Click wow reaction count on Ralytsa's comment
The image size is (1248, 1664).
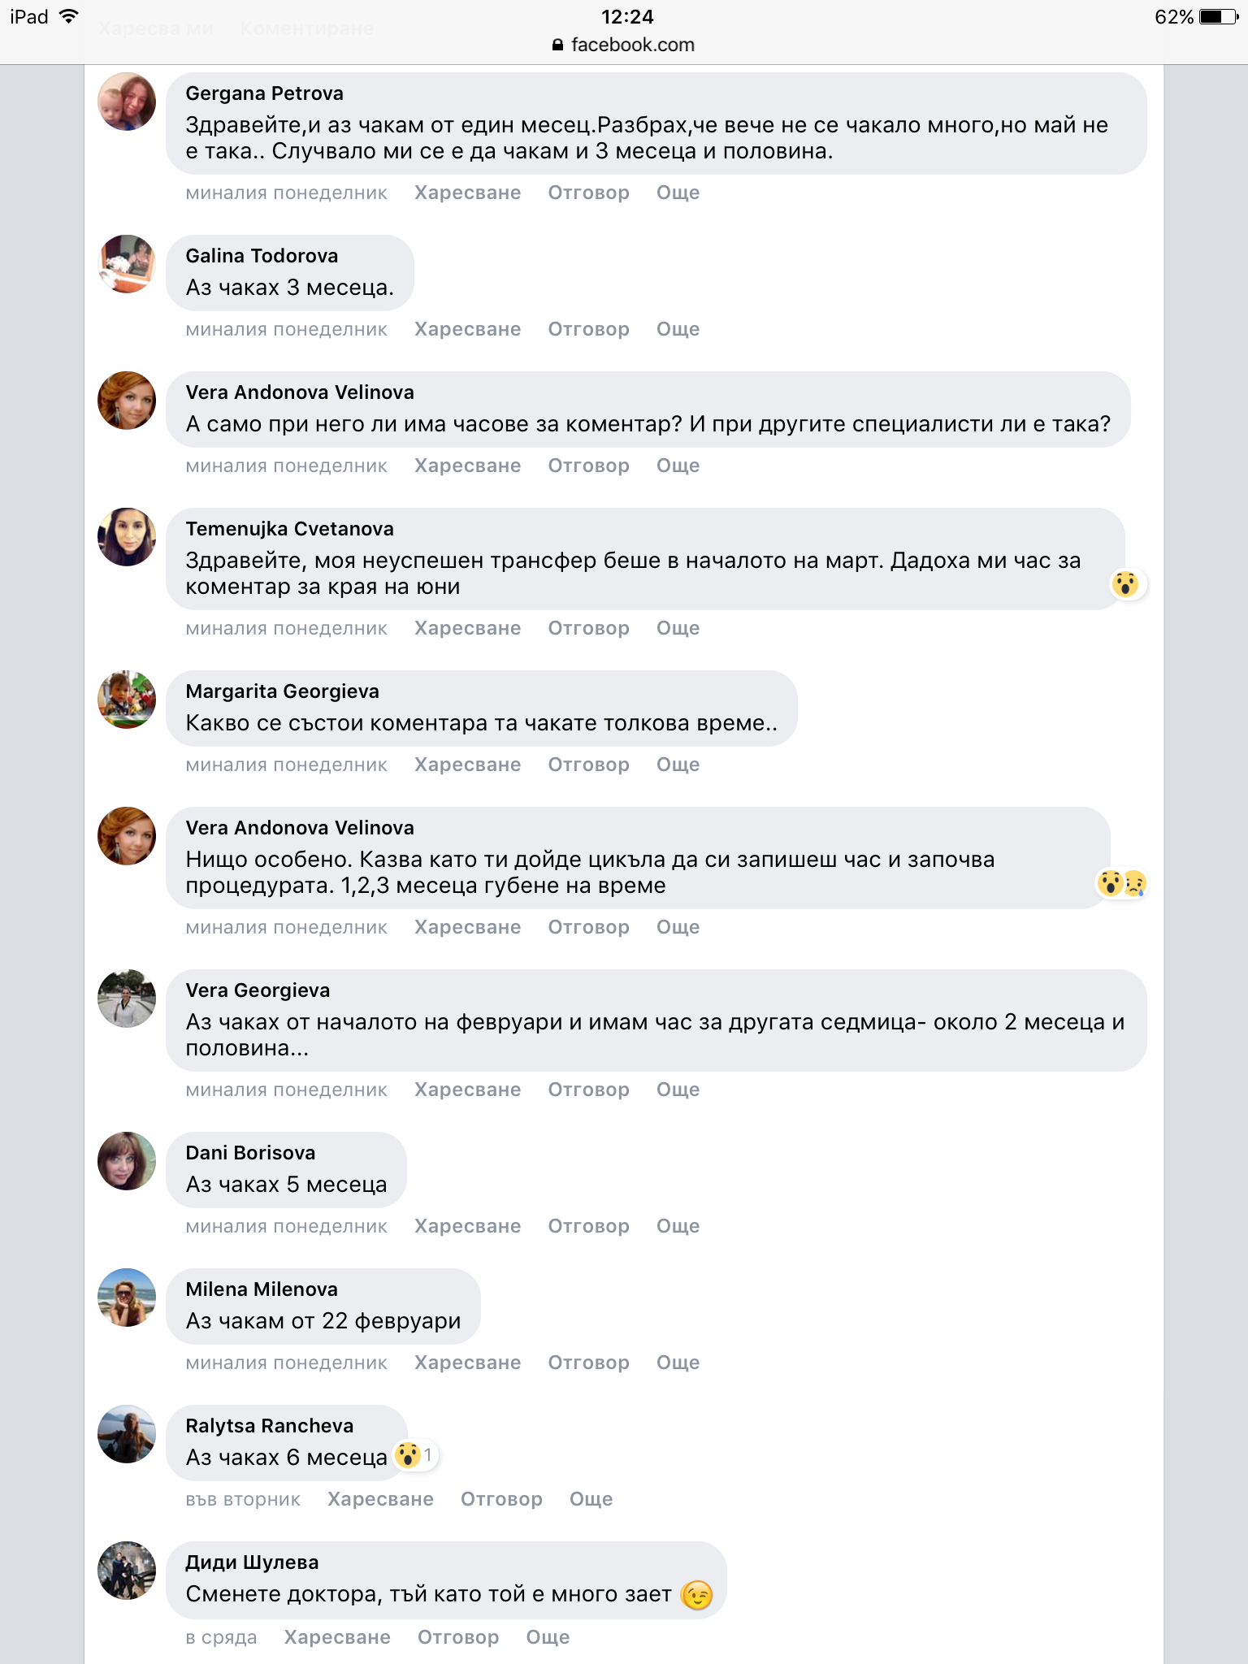[x=415, y=1455]
